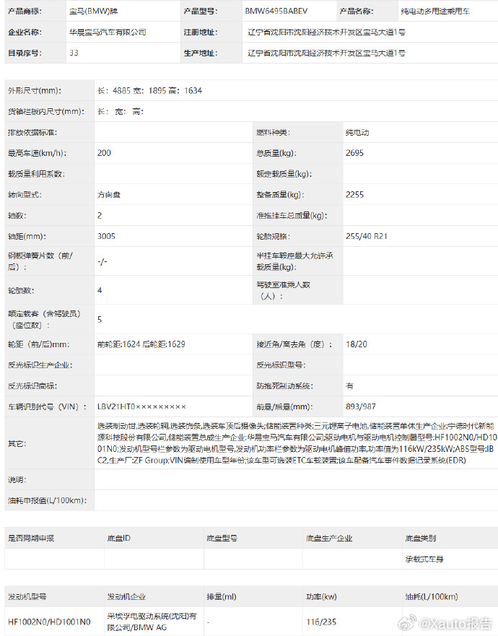The width and height of the screenshot is (498, 636).
Task: Select the power value 116/235
Action: (321, 622)
